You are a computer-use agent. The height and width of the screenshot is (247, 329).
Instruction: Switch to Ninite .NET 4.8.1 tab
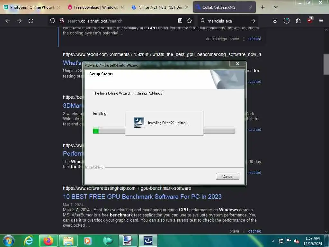coord(160,7)
